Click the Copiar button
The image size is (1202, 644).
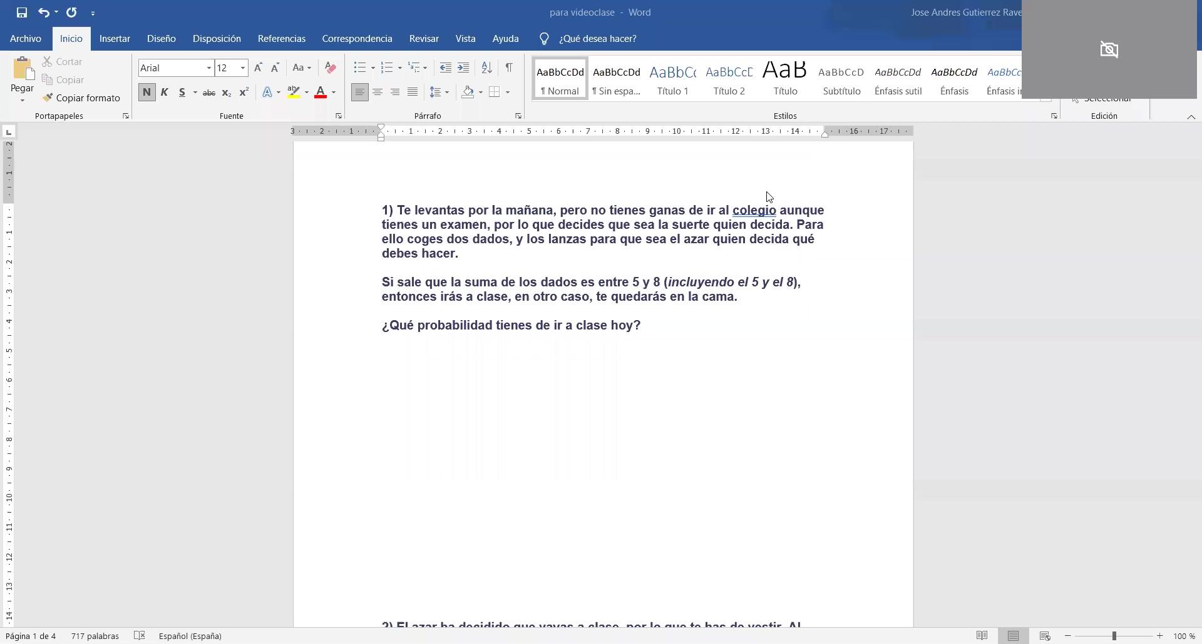(63, 80)
